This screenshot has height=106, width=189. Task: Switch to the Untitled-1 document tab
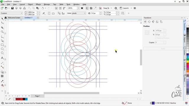click(29, 18)
